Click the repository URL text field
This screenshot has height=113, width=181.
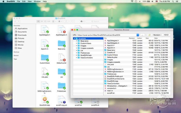[x=106, y=35]
